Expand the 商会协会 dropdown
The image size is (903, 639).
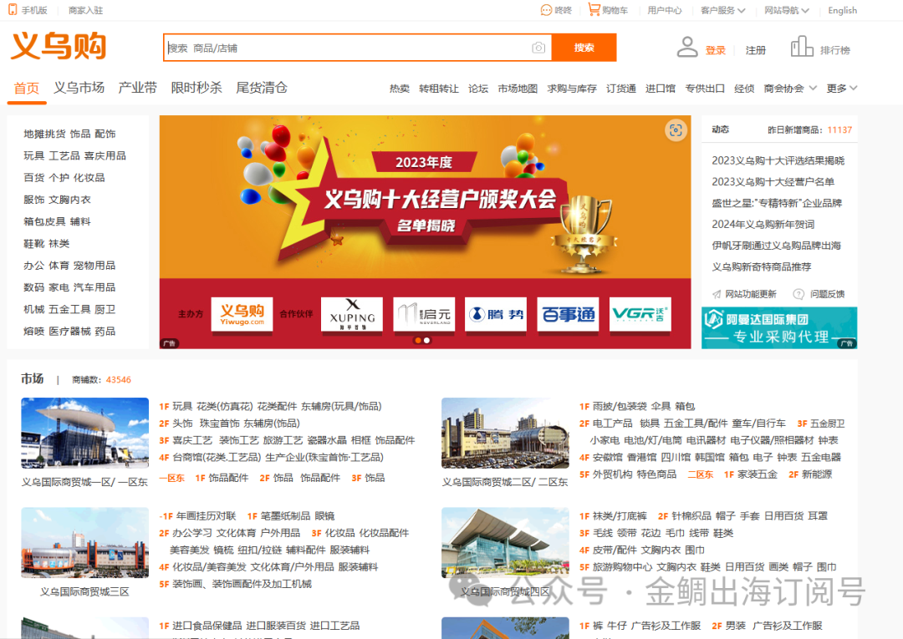click(x=790, y=88)
